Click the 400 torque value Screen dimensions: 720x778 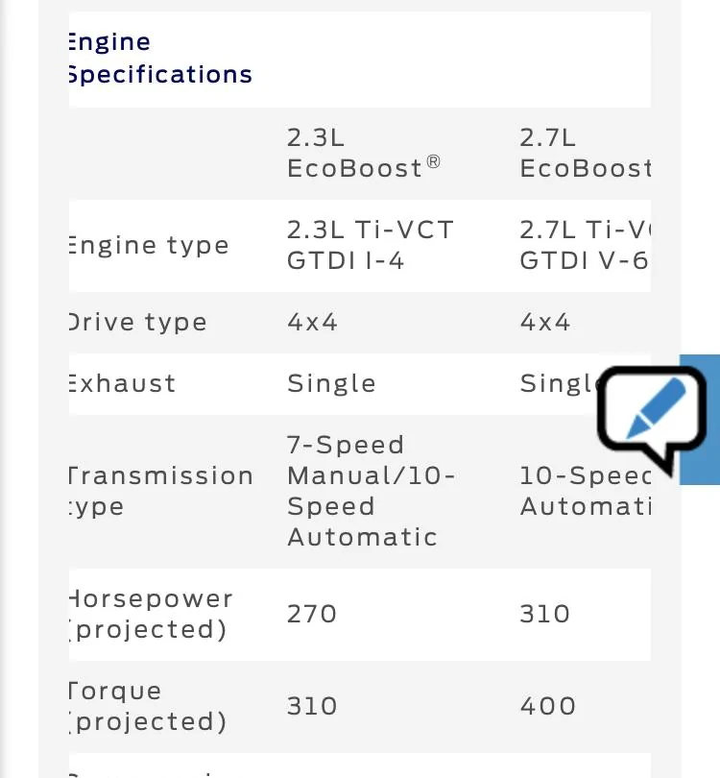(547, 707)
